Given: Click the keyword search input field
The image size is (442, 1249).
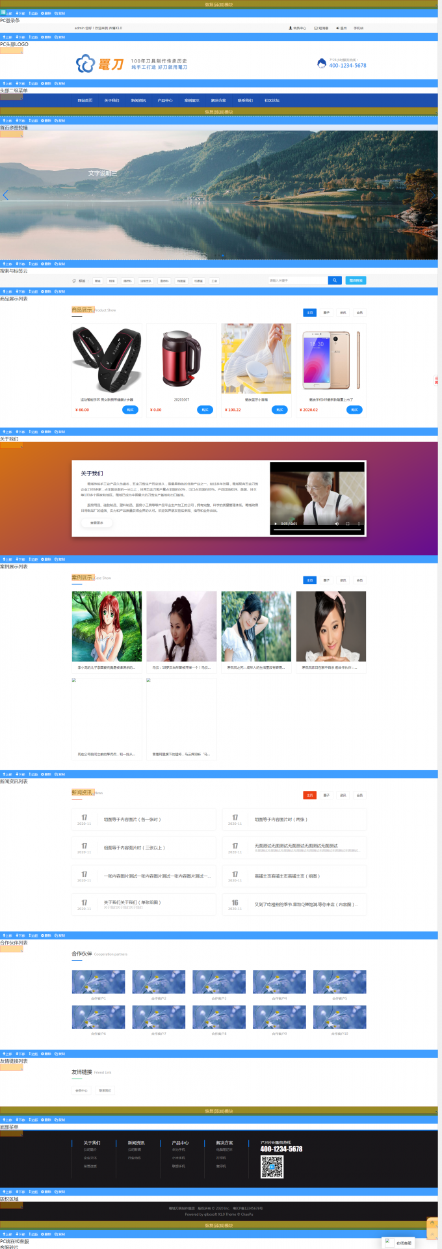Looking at the screenshot, I should [x=297, y=280].
